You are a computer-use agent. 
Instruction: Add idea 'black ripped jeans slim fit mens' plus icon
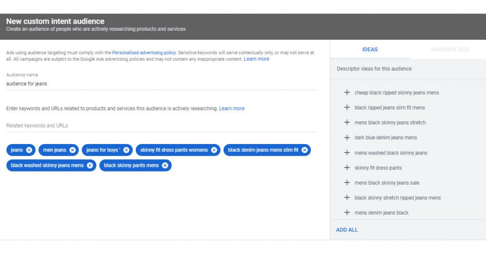(x=347, y=108)
